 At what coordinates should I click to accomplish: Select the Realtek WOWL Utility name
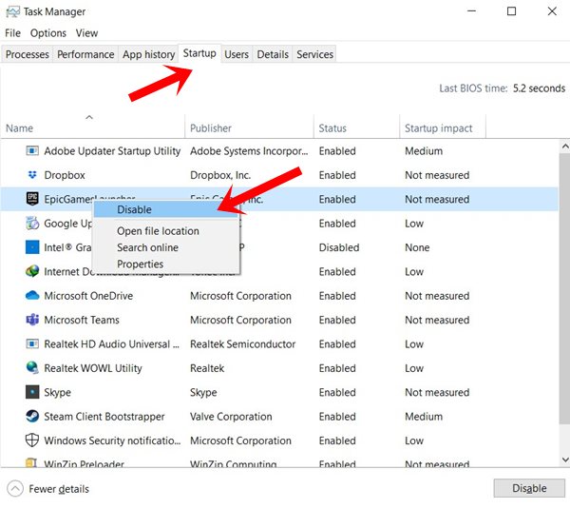[x=93, y=368]
